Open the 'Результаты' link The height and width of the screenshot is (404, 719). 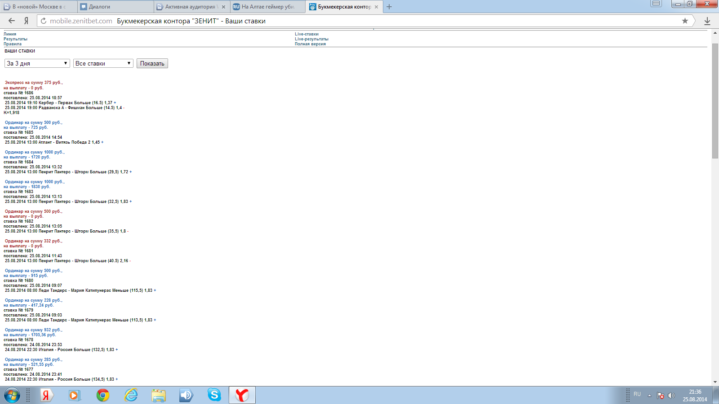coord(15,39)
